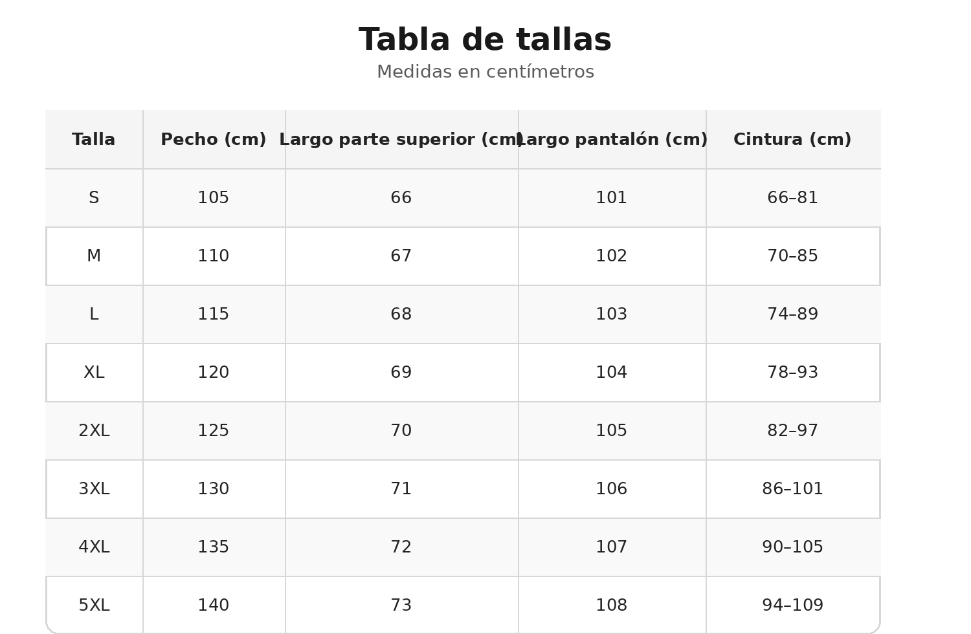This screenshot has height=634, width=971.
Task: Click waist range 94–109
Action: tap(793, 606)
